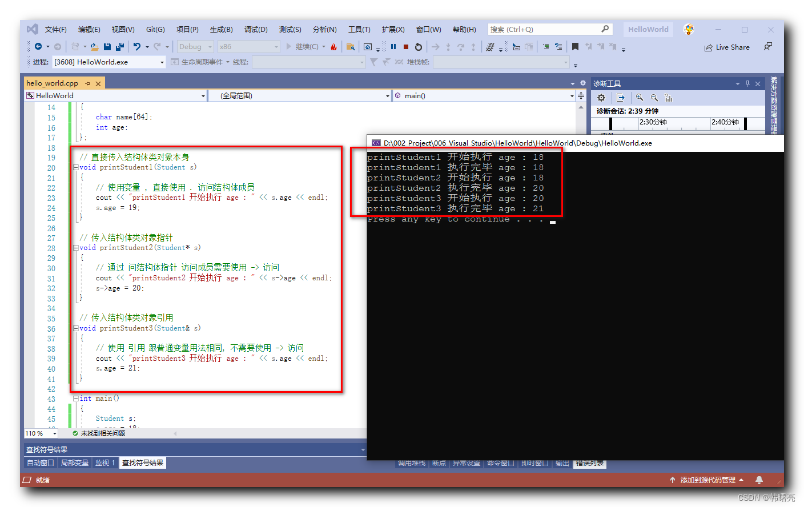Click the code line 's.age = 19;'
804x507 pixels.
pyautogui.click(x=118, y=208)
